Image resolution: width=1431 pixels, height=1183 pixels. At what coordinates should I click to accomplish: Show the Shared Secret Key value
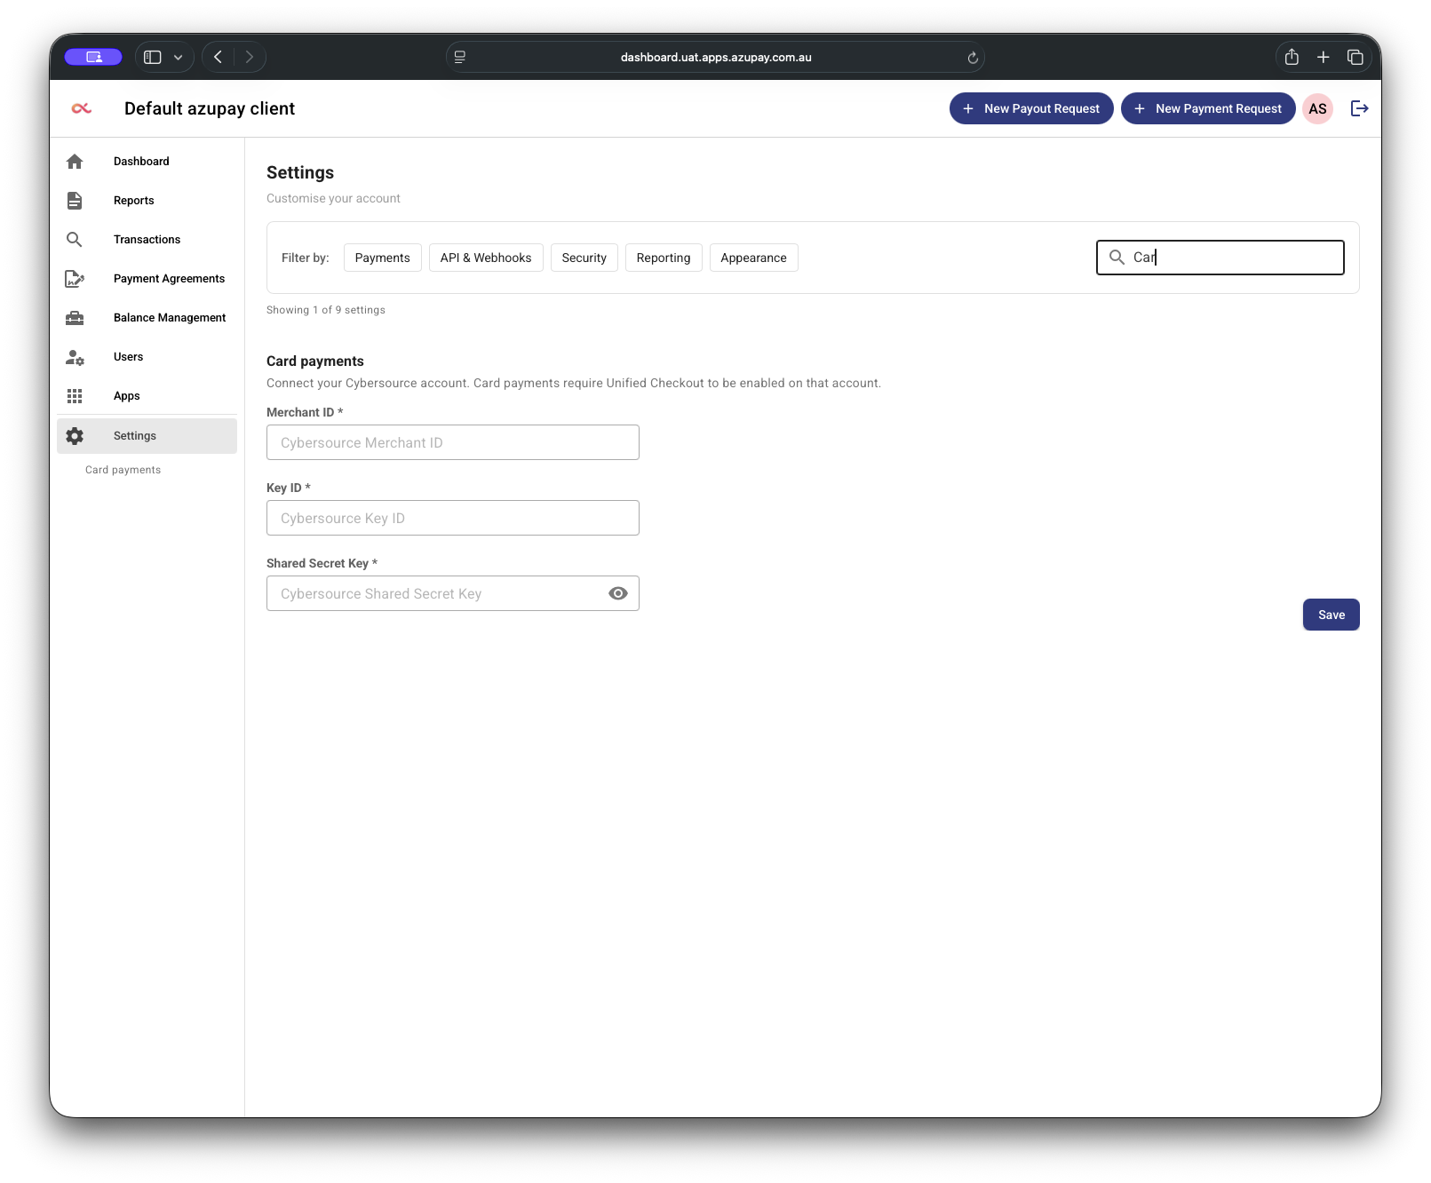pos(618,593)
